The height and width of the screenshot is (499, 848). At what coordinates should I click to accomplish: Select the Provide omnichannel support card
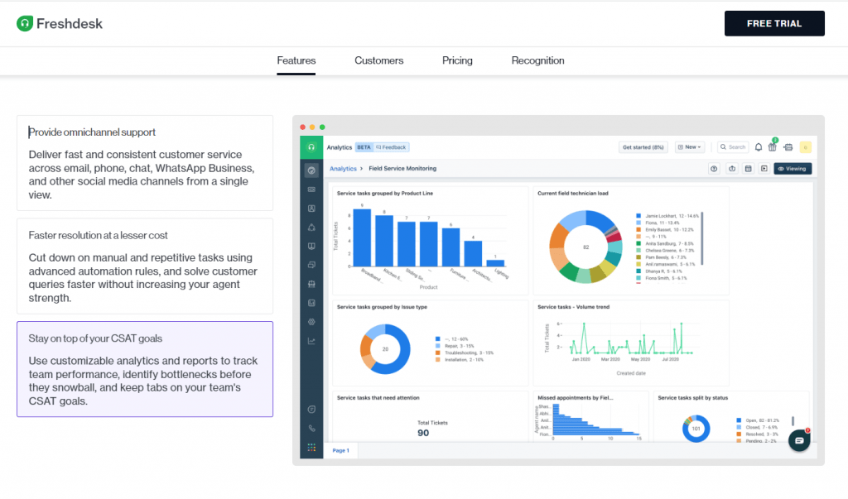(145, 163)
